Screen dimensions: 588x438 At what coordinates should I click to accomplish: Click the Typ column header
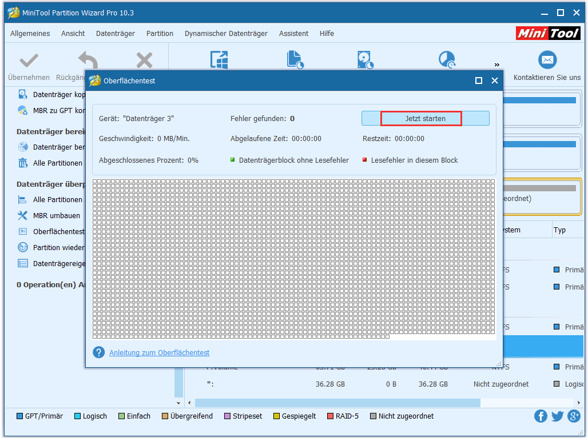coord(559,230)
